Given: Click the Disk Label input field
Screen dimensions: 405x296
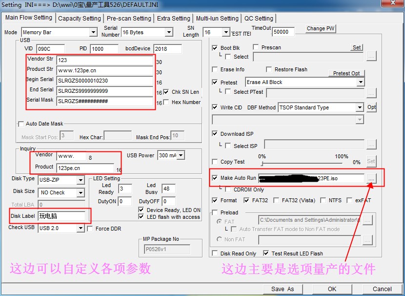Looking at the screenshot, I should click(61, 215).
